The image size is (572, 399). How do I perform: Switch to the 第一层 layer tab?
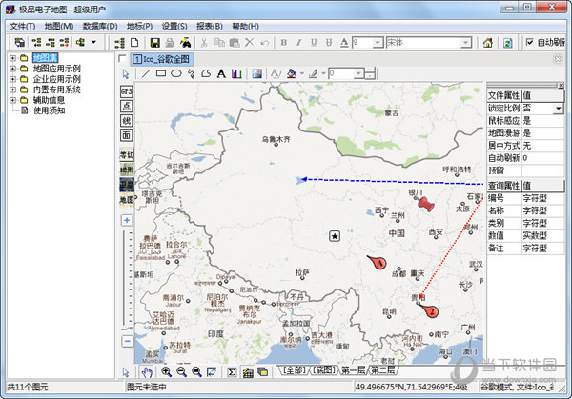click(353, 370)
